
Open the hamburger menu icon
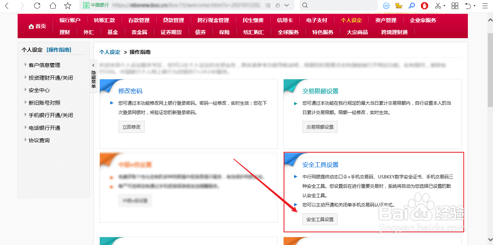tap(485, 6)
